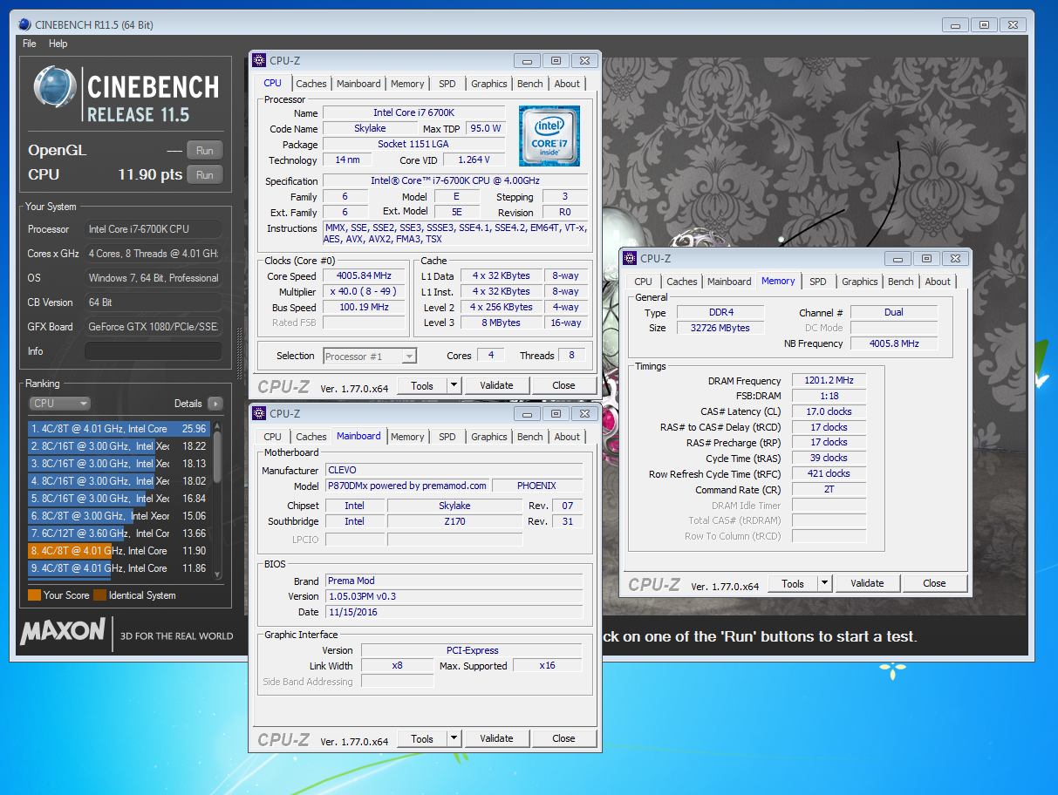
Task: Click the MAXON logo at bottom left
Action: click(x=63, y=631)
